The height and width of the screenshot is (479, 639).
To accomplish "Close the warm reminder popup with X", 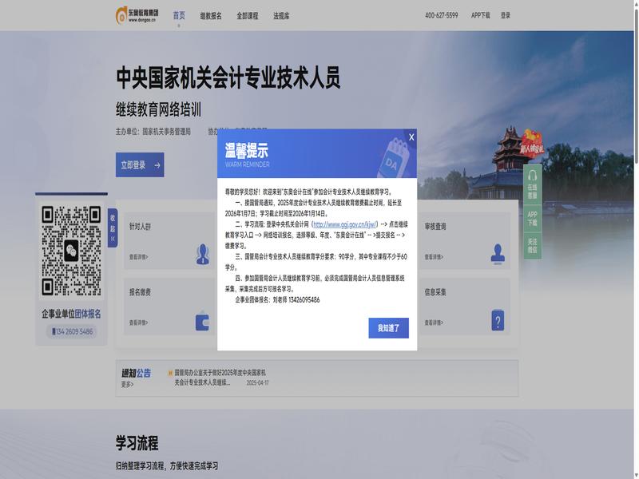I will (411, 137).
